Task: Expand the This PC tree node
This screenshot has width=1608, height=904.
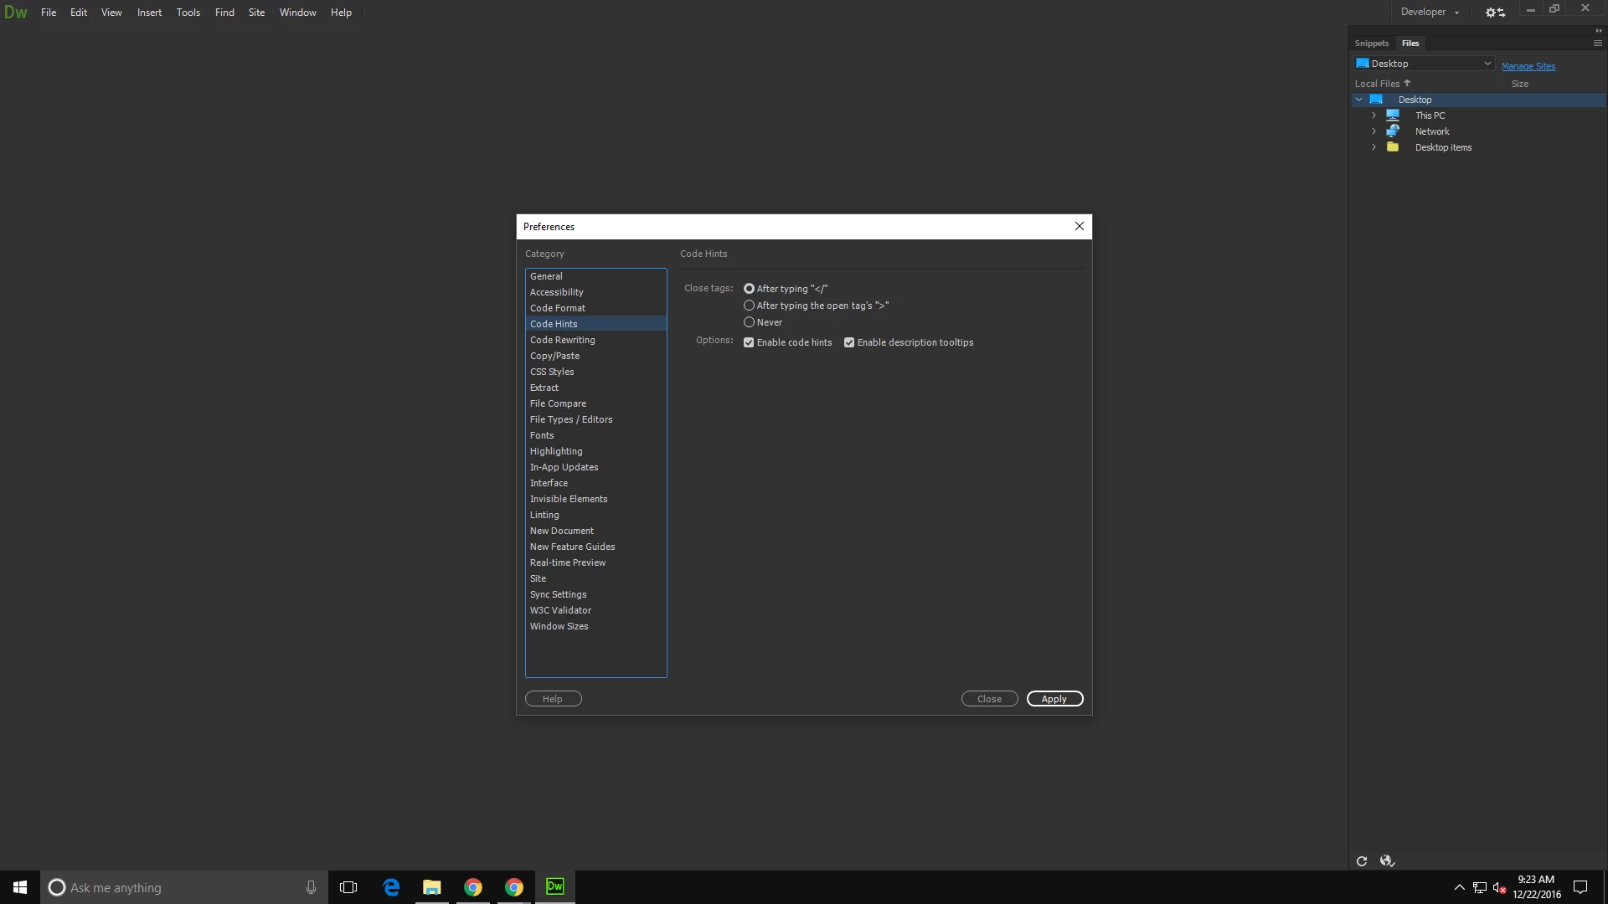Action: (1373, 116)
